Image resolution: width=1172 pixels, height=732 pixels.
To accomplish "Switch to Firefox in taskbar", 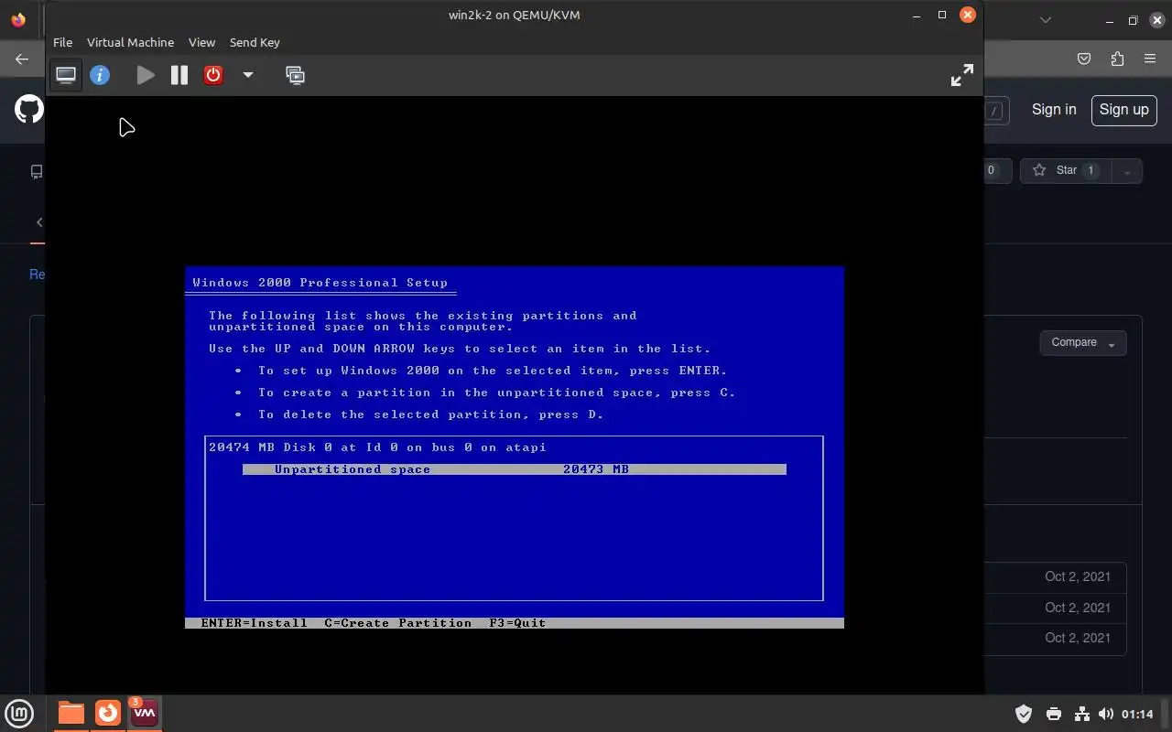I will coord(108,713).
